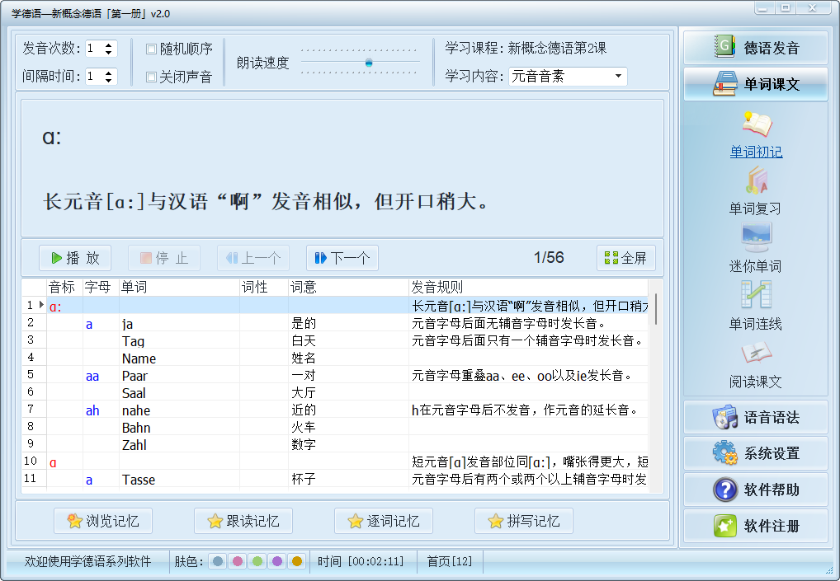Click the 单词 column header

(179, 288)
